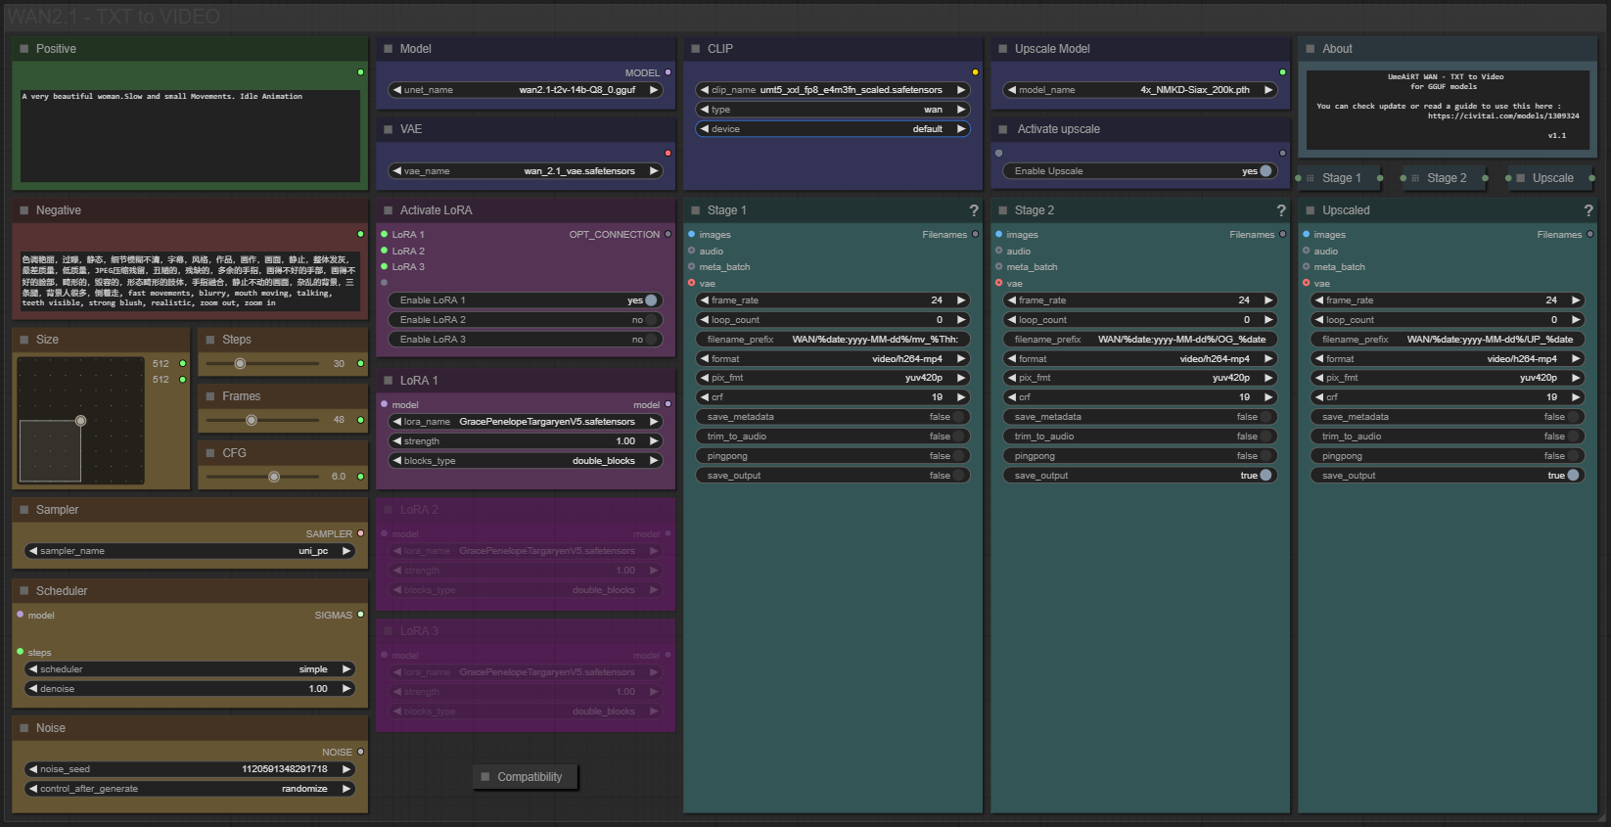1611x827 pixels.
Task: Click the right arrow on LoRA 1 strength
Action: click(654, 441)
